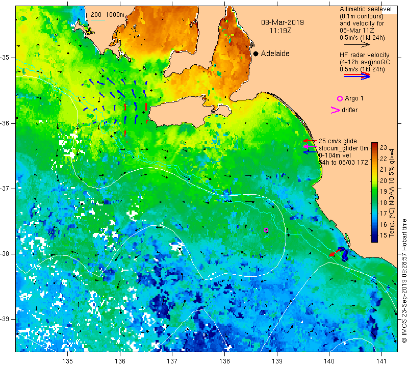
Task: Click the 'slocum_glider 0m' label
Action: click(x=343, y=148)
